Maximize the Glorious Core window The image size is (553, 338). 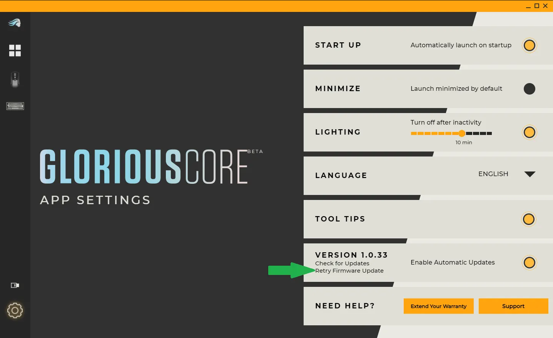(537, 6)
